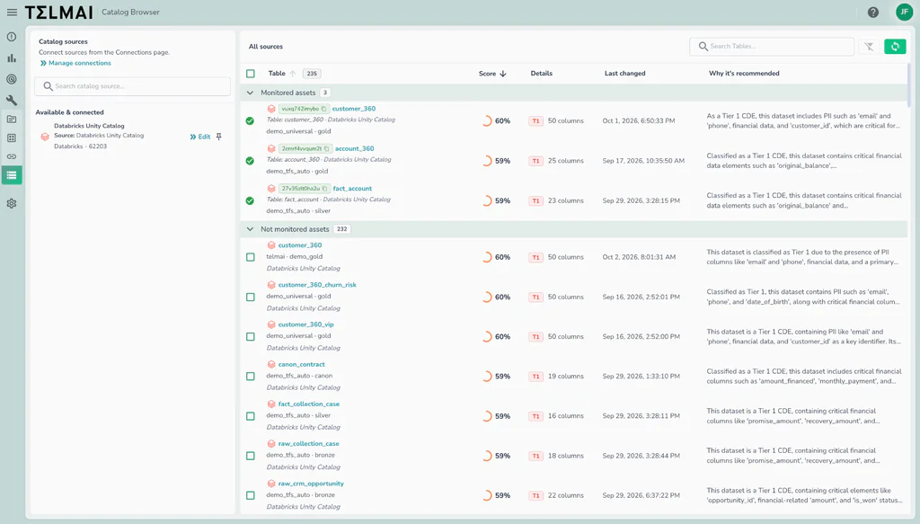Click the folder-style sidebar icon
Screen dimensions: 920x524
(x=12, y=120)
